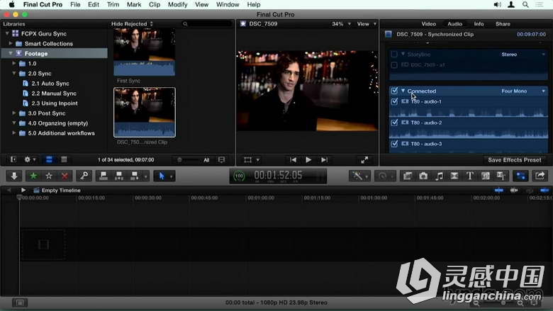Image resolution: width=553 pixels, height=311 pixels.
Task: Open the Generators browser
Action: point(485,176)
